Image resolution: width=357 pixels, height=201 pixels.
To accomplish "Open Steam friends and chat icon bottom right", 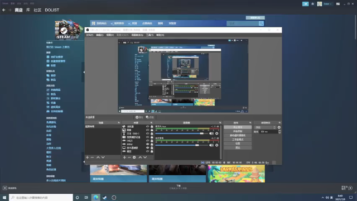I will point(350,188).
